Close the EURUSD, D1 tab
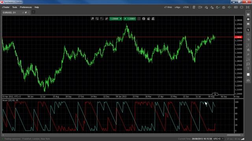The image size is (252, 141). (29, 13)
